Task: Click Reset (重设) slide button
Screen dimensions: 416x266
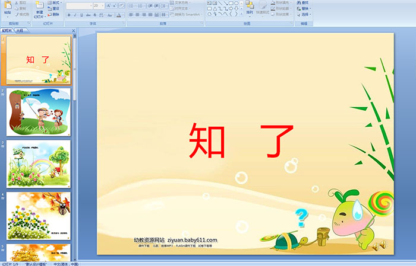Action: (x=53, y=8)
